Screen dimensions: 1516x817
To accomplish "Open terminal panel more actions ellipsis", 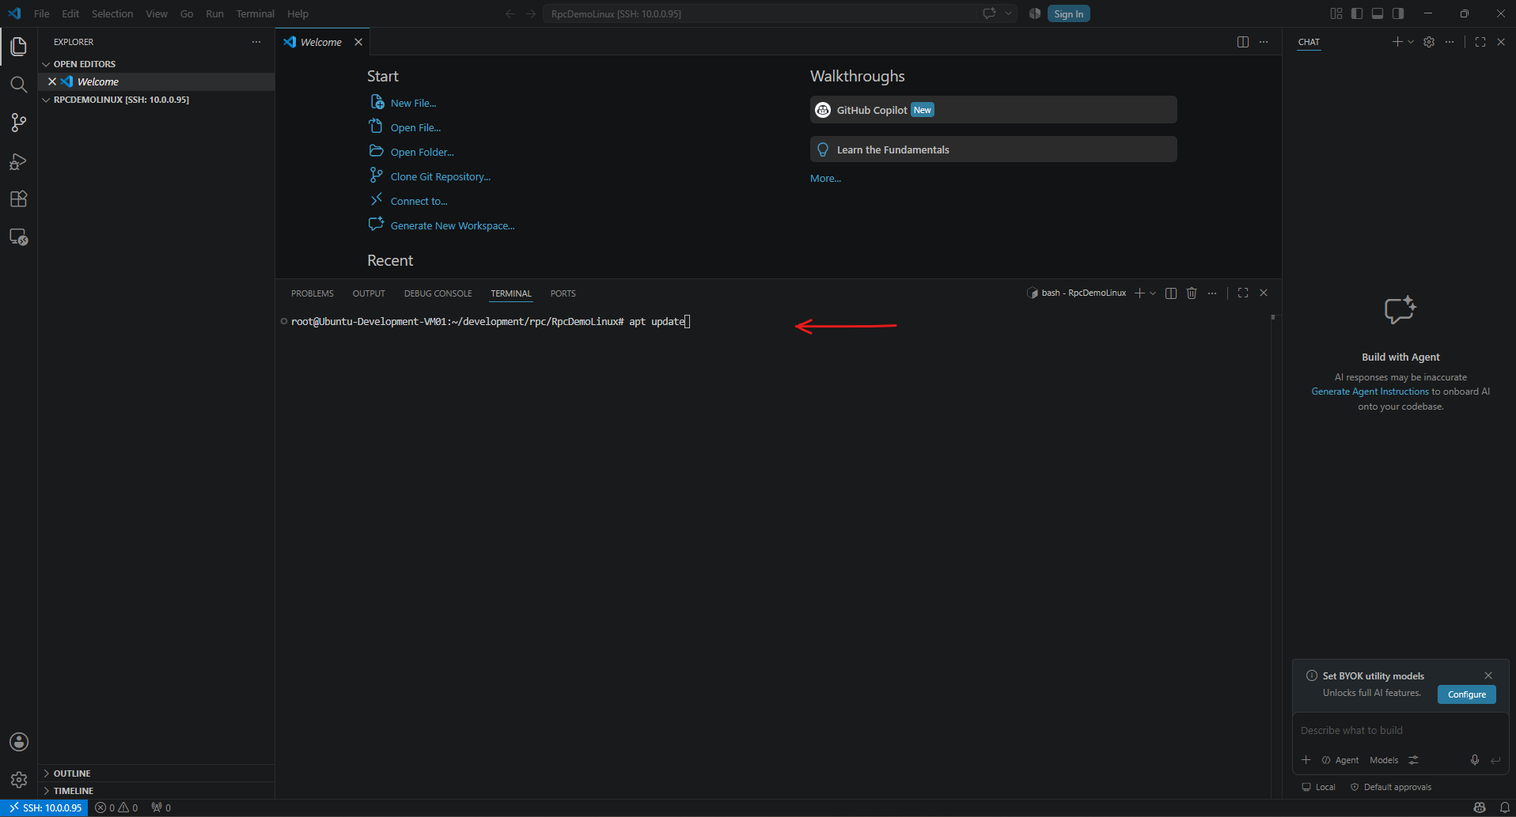I will pos(1212,293).
